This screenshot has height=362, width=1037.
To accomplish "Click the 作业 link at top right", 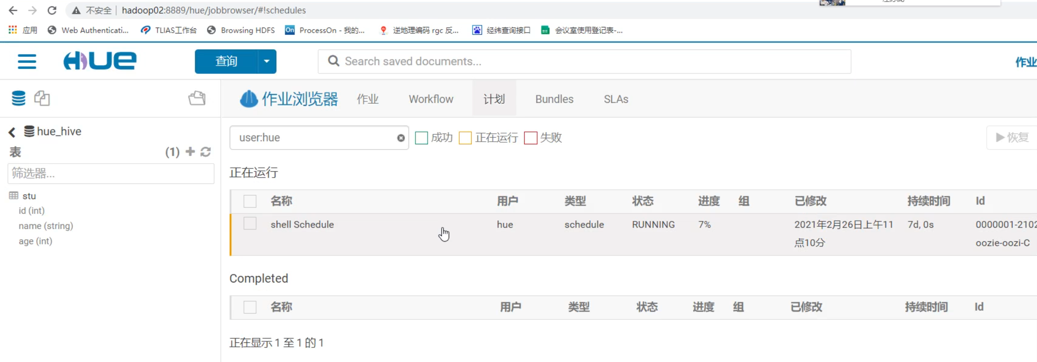I will tap(1026, 62).
